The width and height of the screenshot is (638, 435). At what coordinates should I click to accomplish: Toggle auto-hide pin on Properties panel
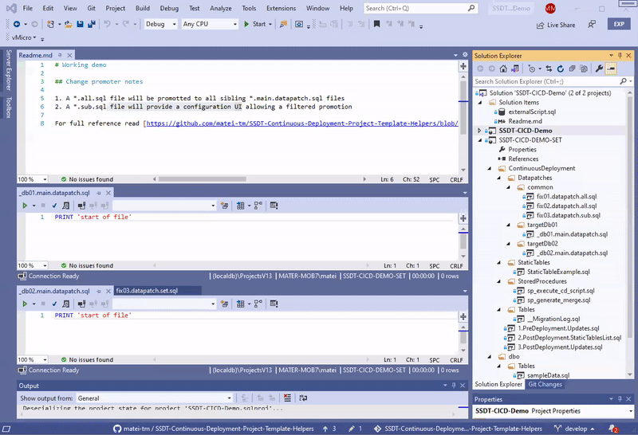point(620,399)
